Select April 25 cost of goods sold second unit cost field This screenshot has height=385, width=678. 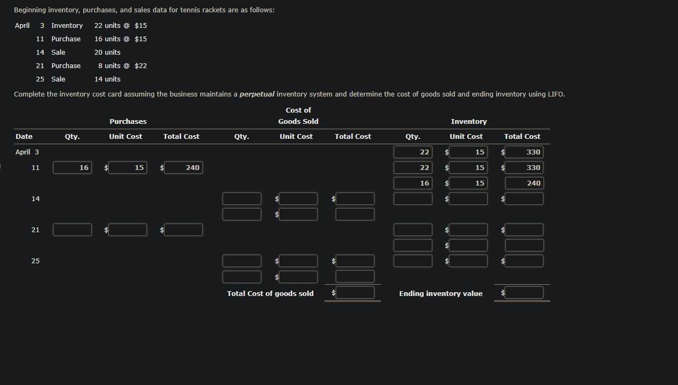coord(298,277)
